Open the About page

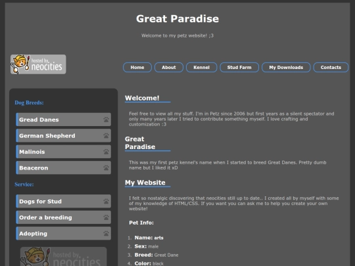pos(169,68)
